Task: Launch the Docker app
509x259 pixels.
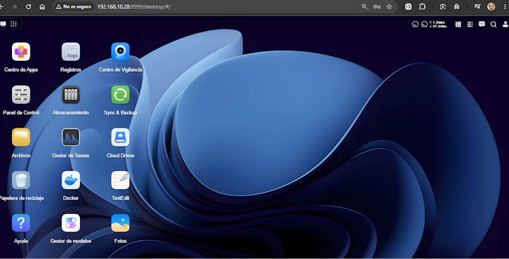Action: (71, 180)
